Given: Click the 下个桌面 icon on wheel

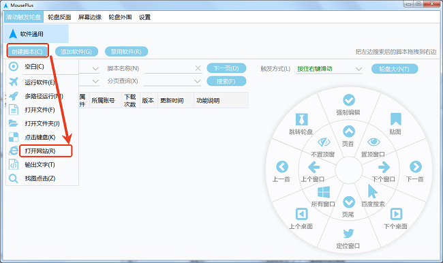Looking at the screenshot, I should tap(396, 214).
